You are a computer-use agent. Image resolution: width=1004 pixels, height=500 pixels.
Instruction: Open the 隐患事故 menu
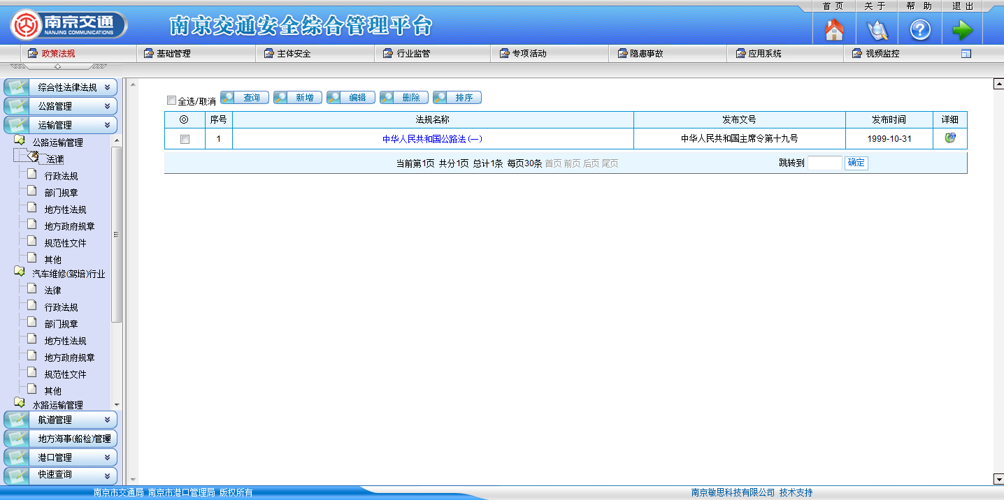coord(646,54)
